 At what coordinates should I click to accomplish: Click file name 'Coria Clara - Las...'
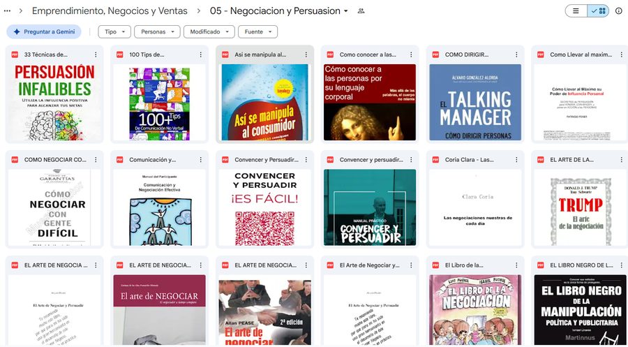pyautogui.click(x=469, y=159)
